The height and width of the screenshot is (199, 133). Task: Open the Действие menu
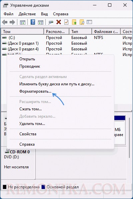(27, 14)
